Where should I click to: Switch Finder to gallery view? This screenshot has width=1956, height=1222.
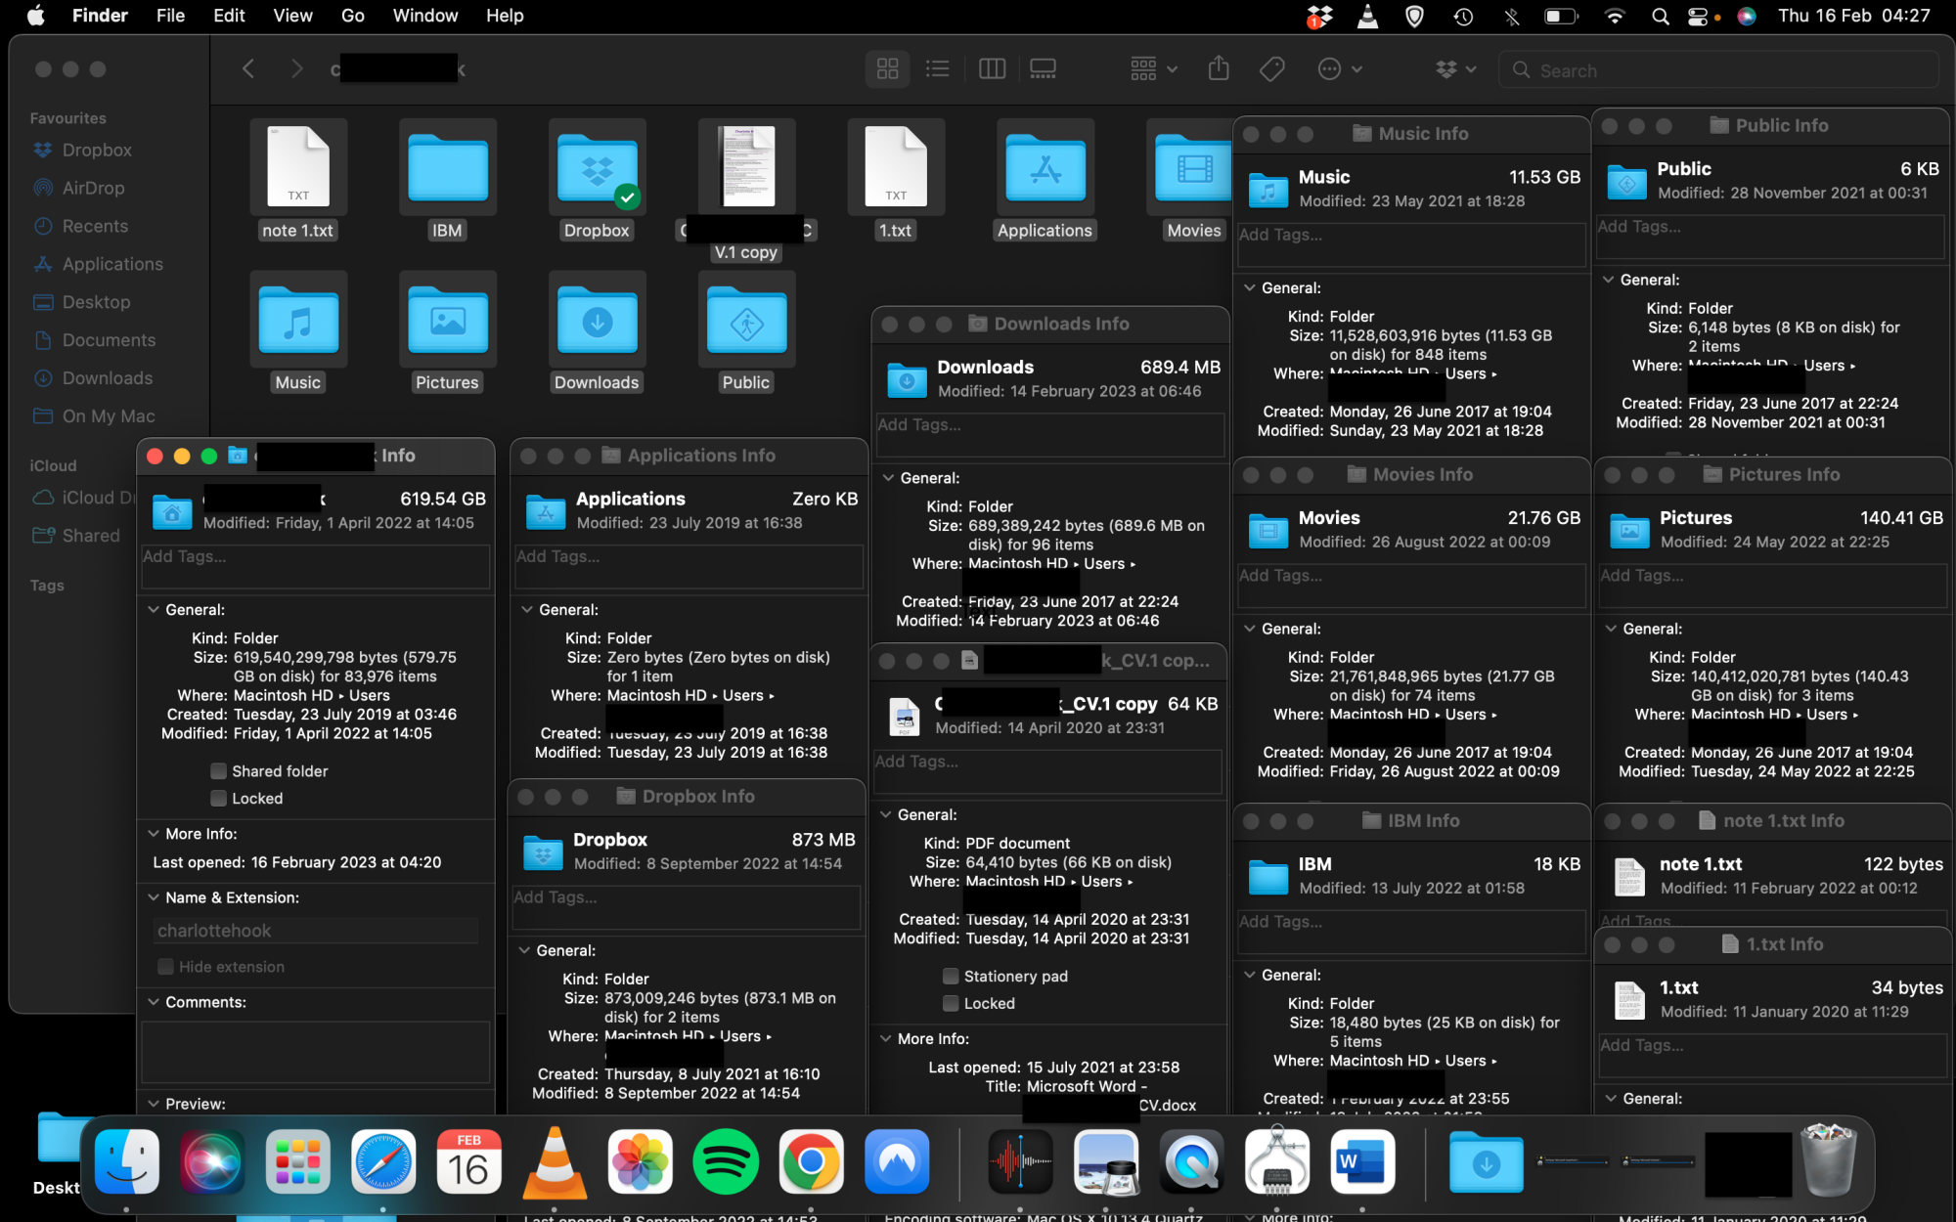pyautogui.click(x=1043, y=69)
